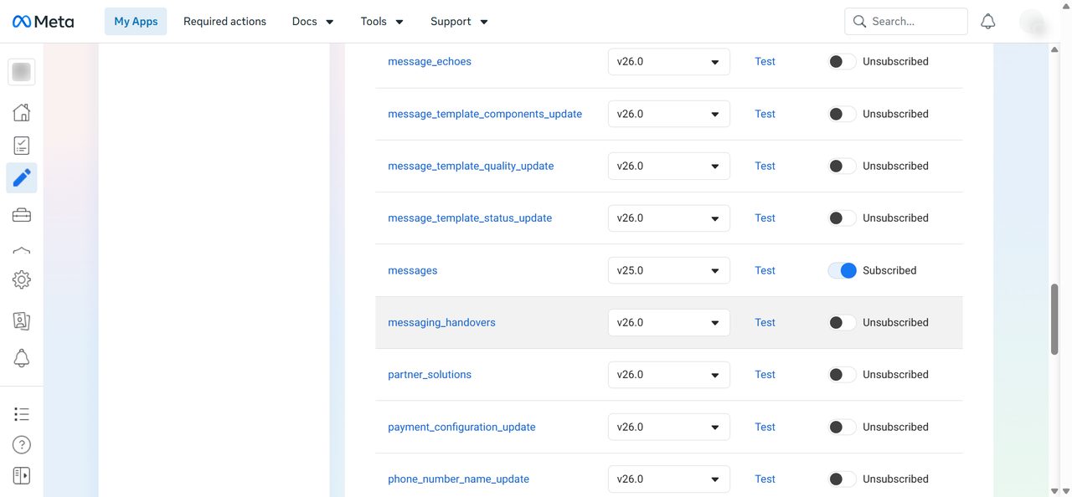The height and width of the screenshot is (497, 1072).
Task: Click Test for message_echoes
Action: 765,62
